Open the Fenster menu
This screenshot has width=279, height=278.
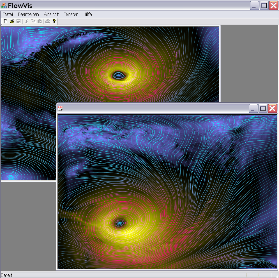pos(70,14)
